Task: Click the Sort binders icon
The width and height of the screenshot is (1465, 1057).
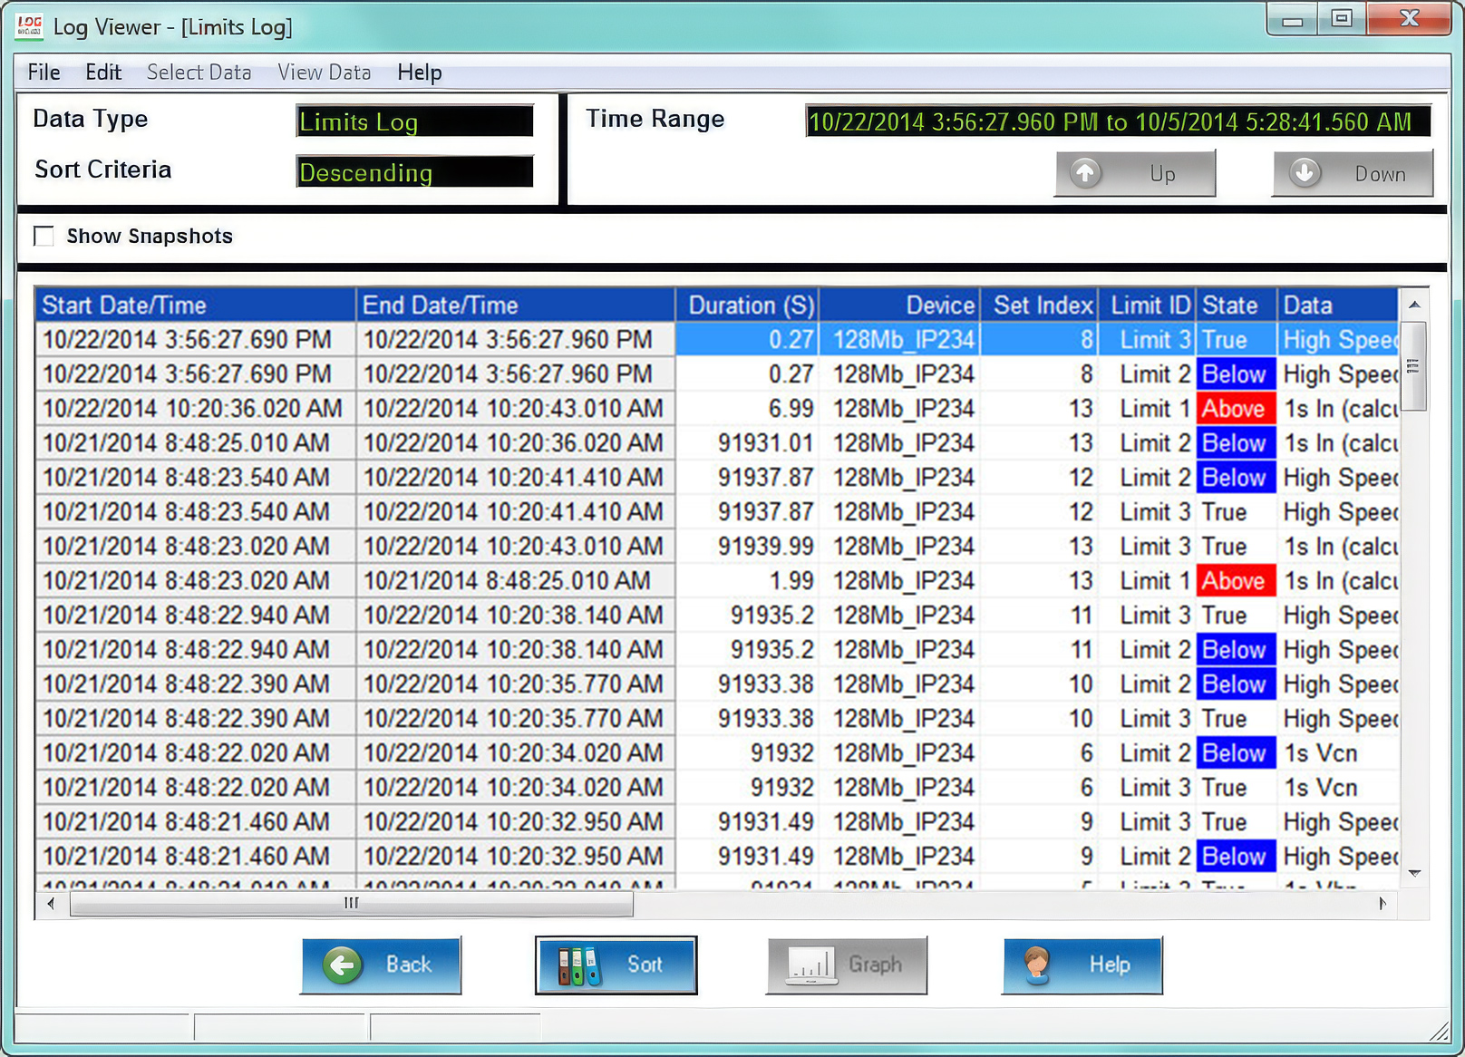Action: [578, 966]
